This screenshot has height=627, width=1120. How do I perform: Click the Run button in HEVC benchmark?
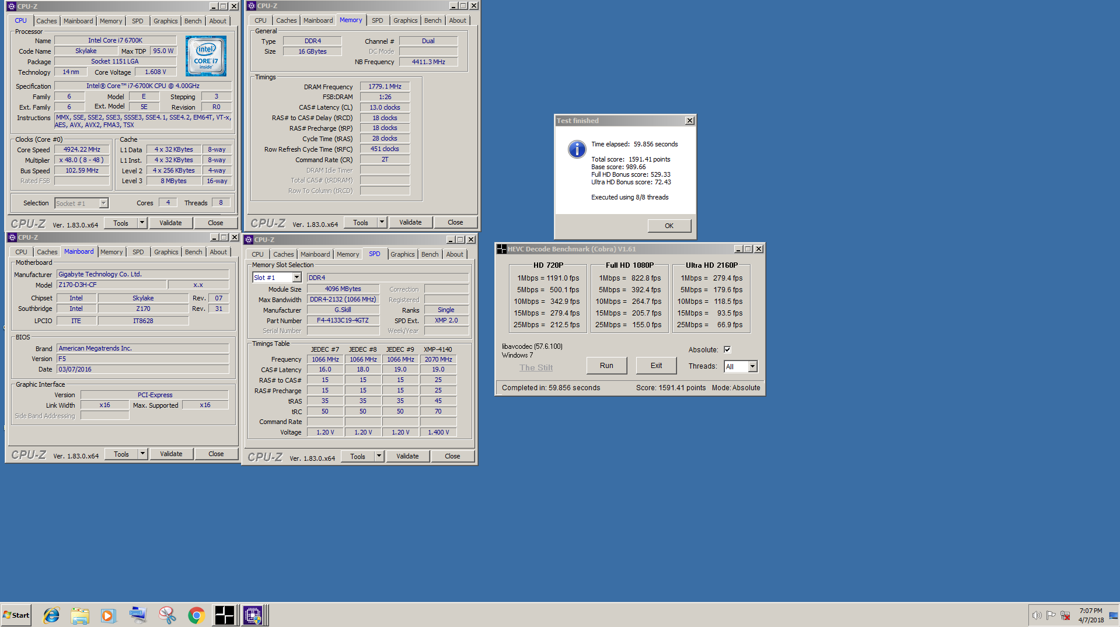pyautogui.click(x=606, y=366)
